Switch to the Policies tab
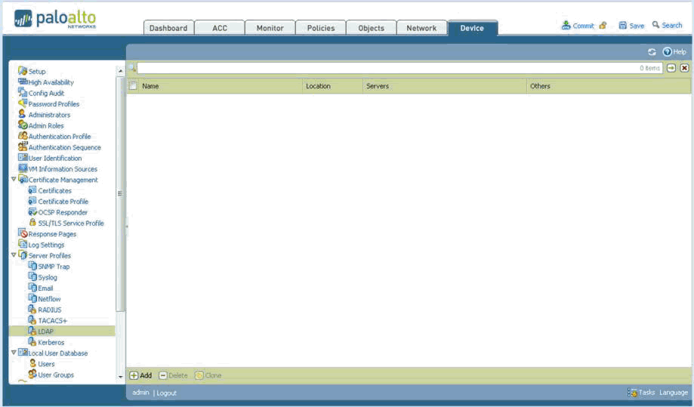The image size is (694, 407). 320,28
